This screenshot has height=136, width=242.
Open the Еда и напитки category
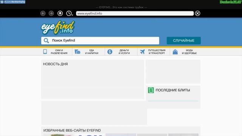pyautogui.click(x=88, y=52)
